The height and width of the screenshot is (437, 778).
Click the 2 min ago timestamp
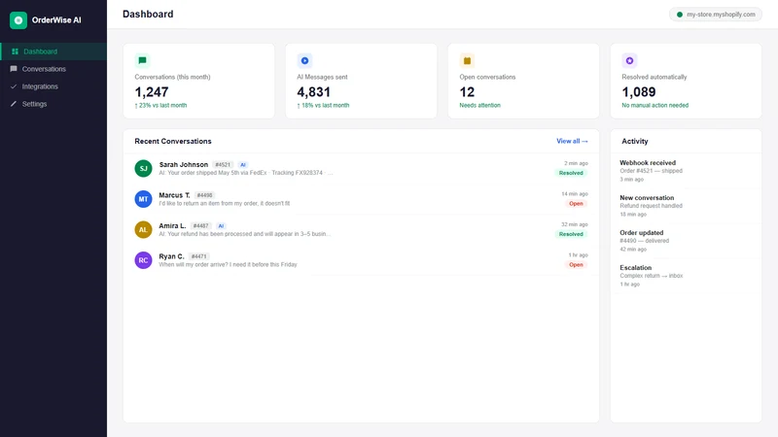576,163
